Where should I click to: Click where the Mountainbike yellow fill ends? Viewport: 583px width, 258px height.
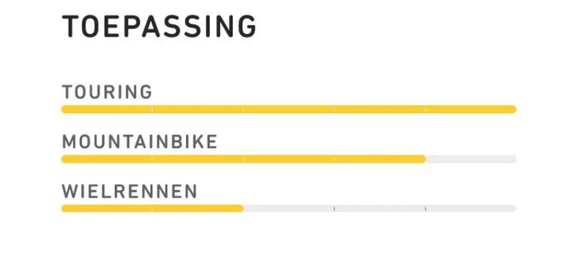point(424,159)
